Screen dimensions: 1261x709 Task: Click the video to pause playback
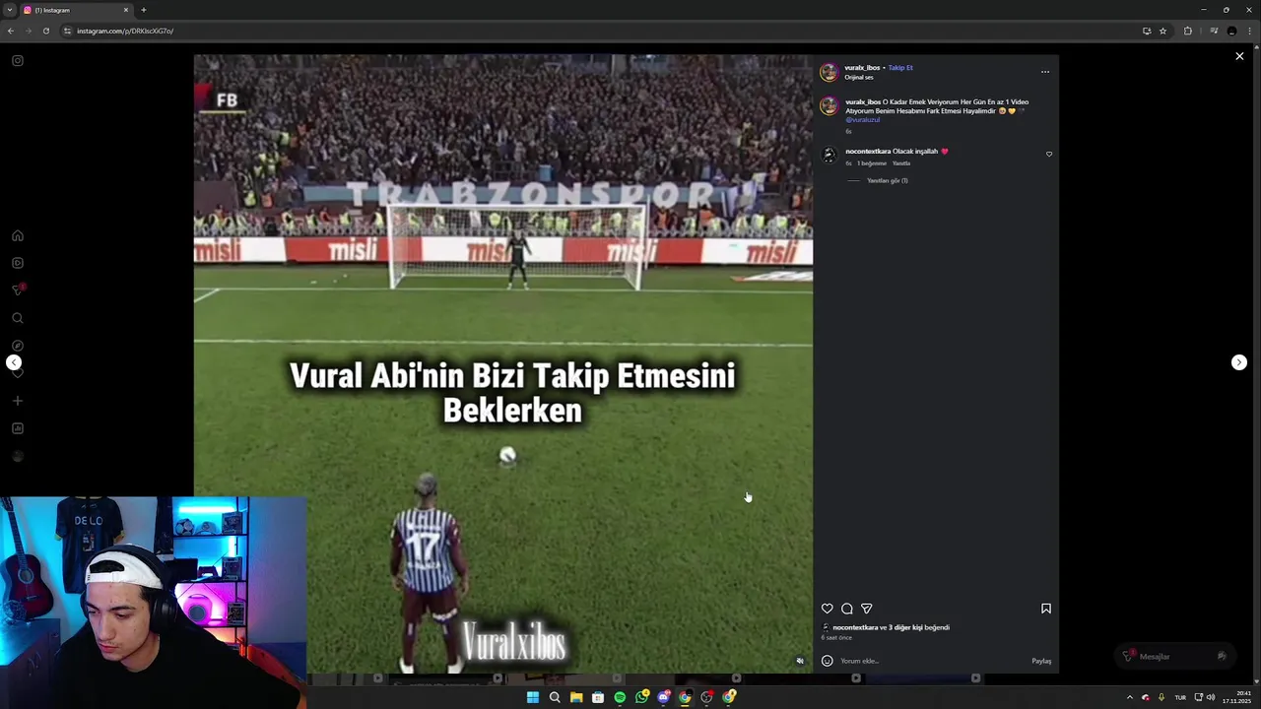(x=503, y=363)
